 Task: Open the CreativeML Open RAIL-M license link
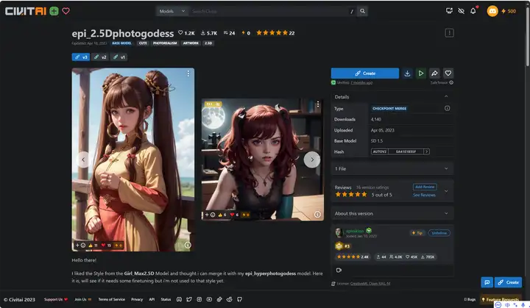[370, 283]
